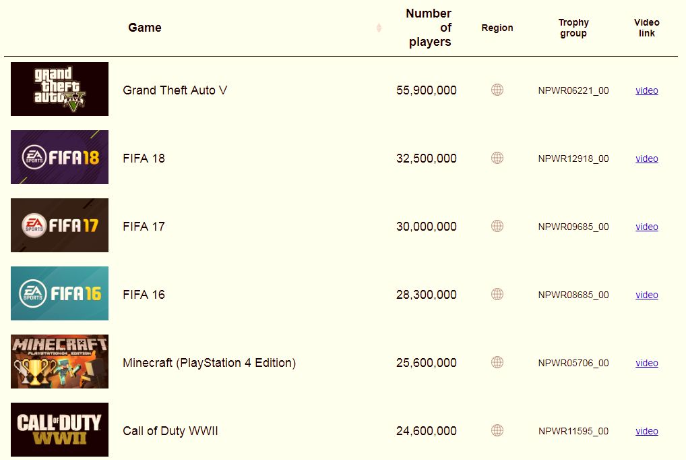Follow the Call of Duty WWII video link
Viewport: 686px width, 460px height.
coord(647,431)
